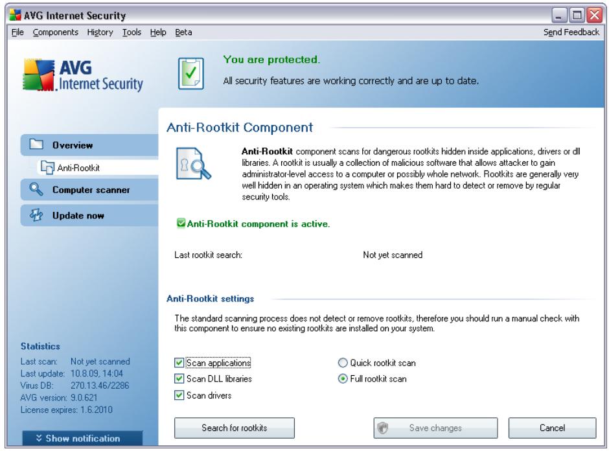Image resolution: width=609 pixels, height=451 pixels.
Task: Minimize the AVG window
Action: click(x=559, y=15)
